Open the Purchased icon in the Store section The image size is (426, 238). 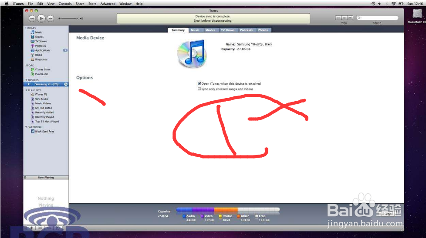point(33,74)
